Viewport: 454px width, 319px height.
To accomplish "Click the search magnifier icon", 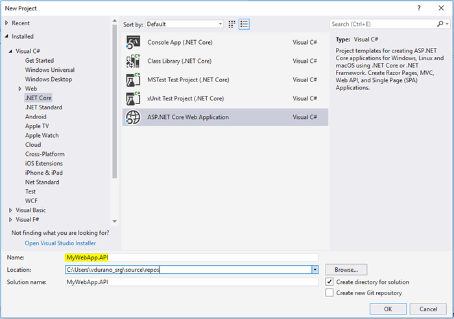I will point(440,24).
